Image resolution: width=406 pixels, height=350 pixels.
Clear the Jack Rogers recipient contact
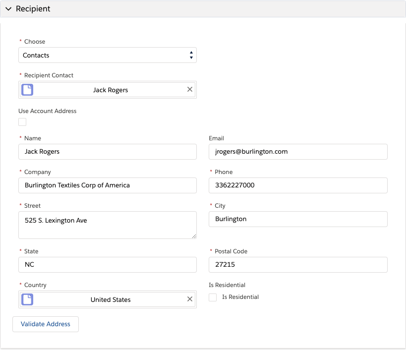[x=190, y=89]
